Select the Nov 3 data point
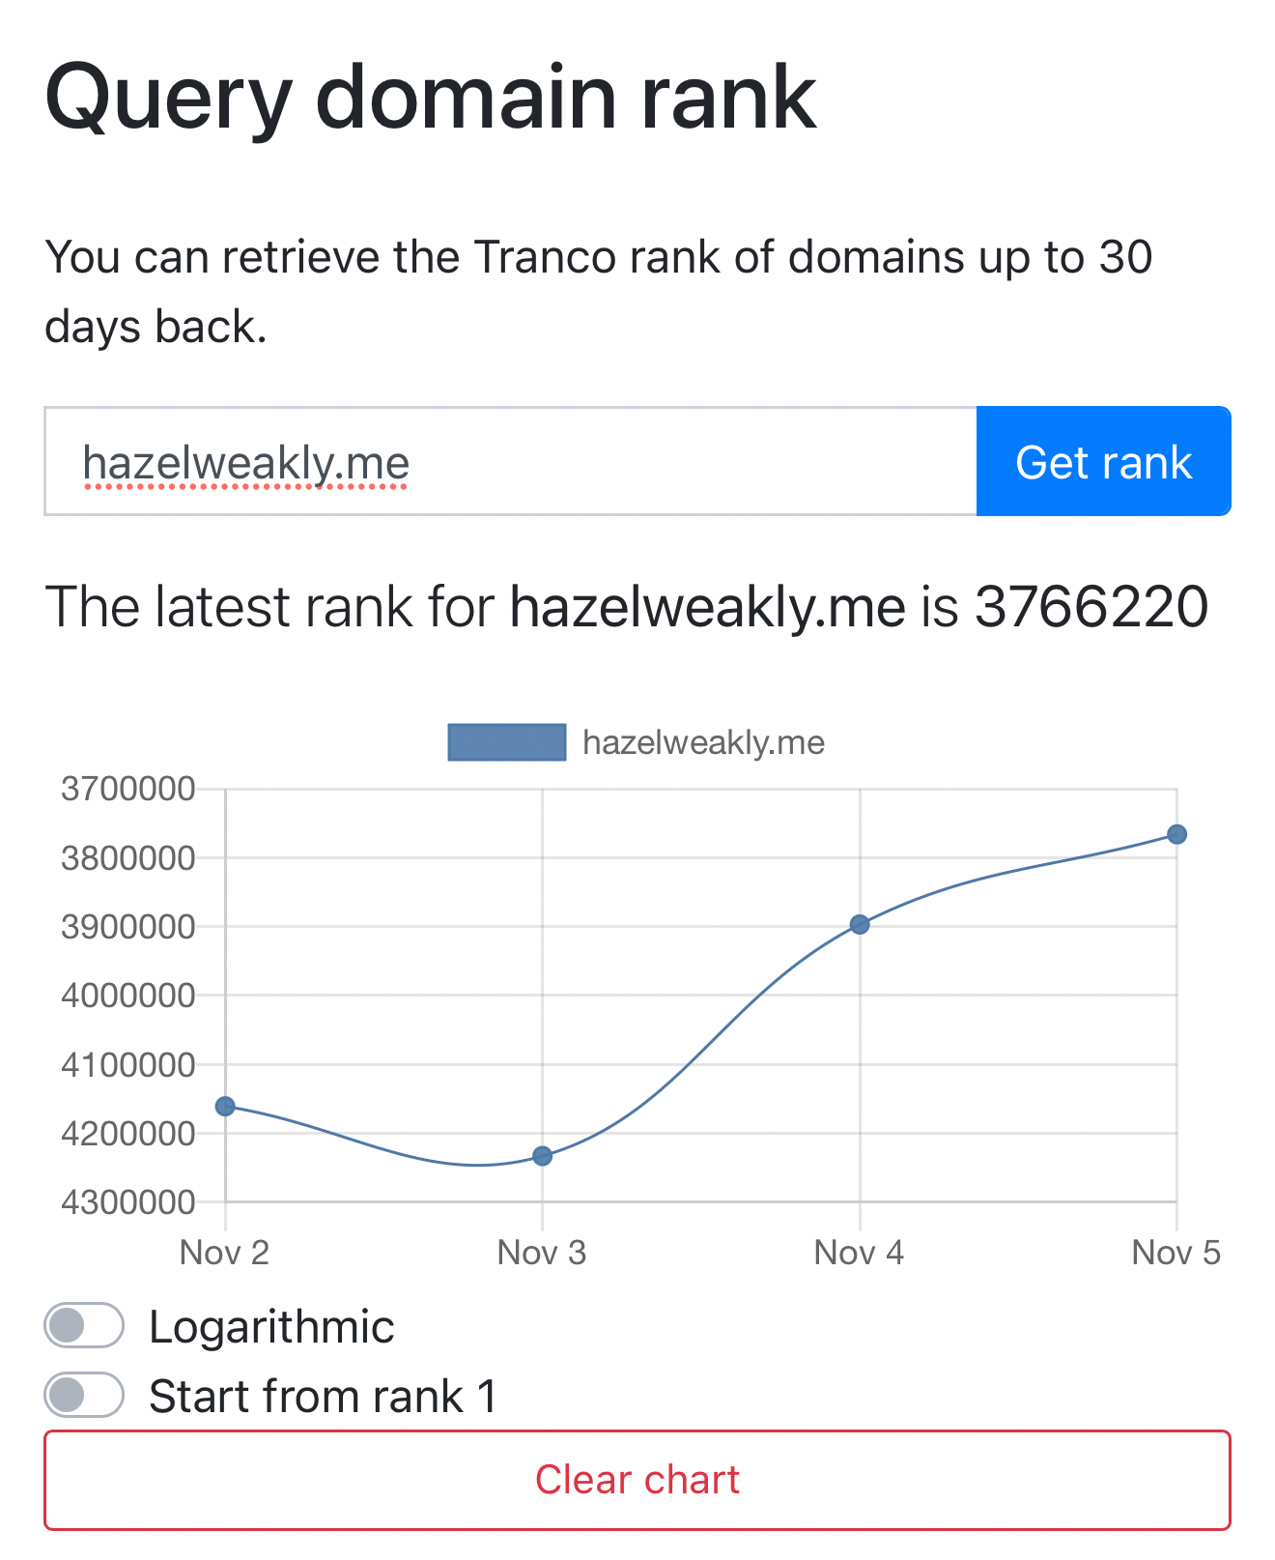Screen dimensions: 1275x1560 [543, 1156]
